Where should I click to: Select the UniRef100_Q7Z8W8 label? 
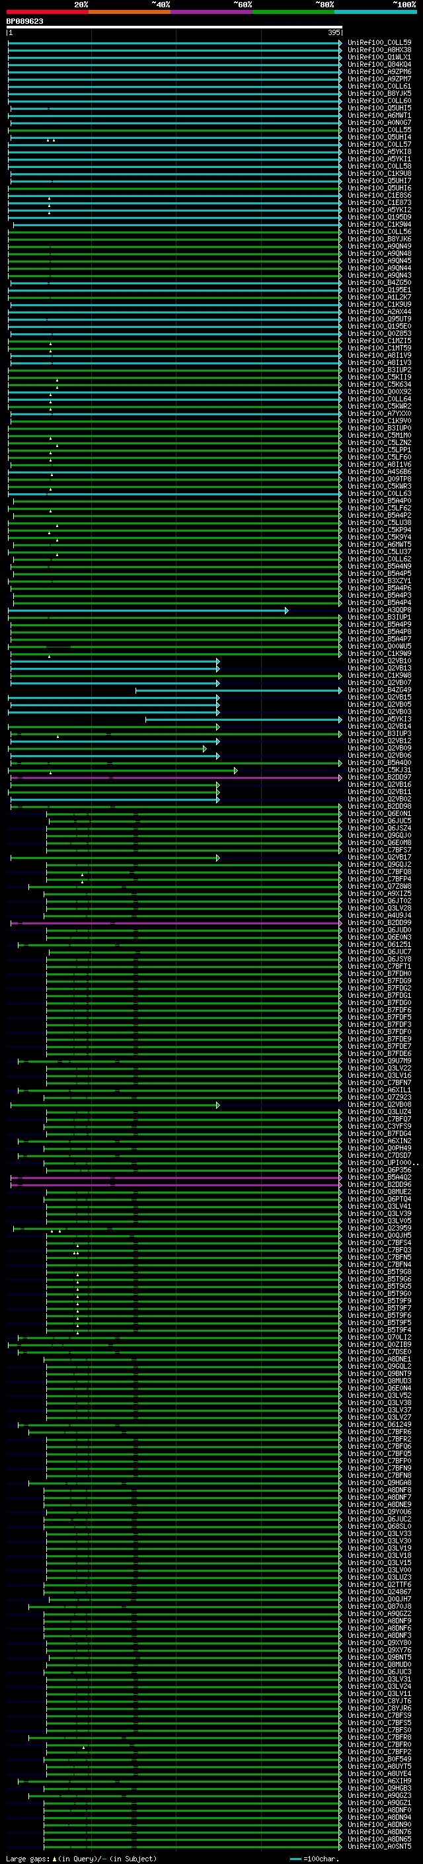[379, 887]
